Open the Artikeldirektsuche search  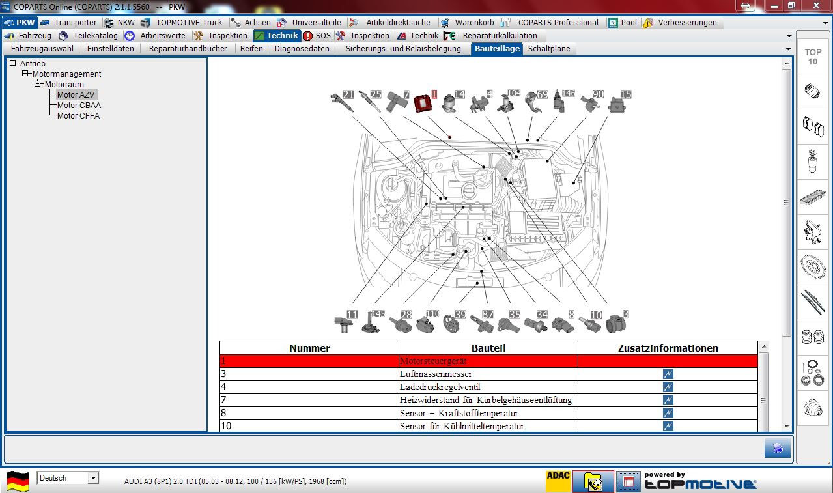tap(390, 23)
